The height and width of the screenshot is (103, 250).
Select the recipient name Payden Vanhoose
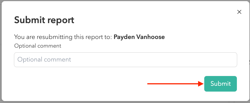pyautogui.click(x=139, y=37)
